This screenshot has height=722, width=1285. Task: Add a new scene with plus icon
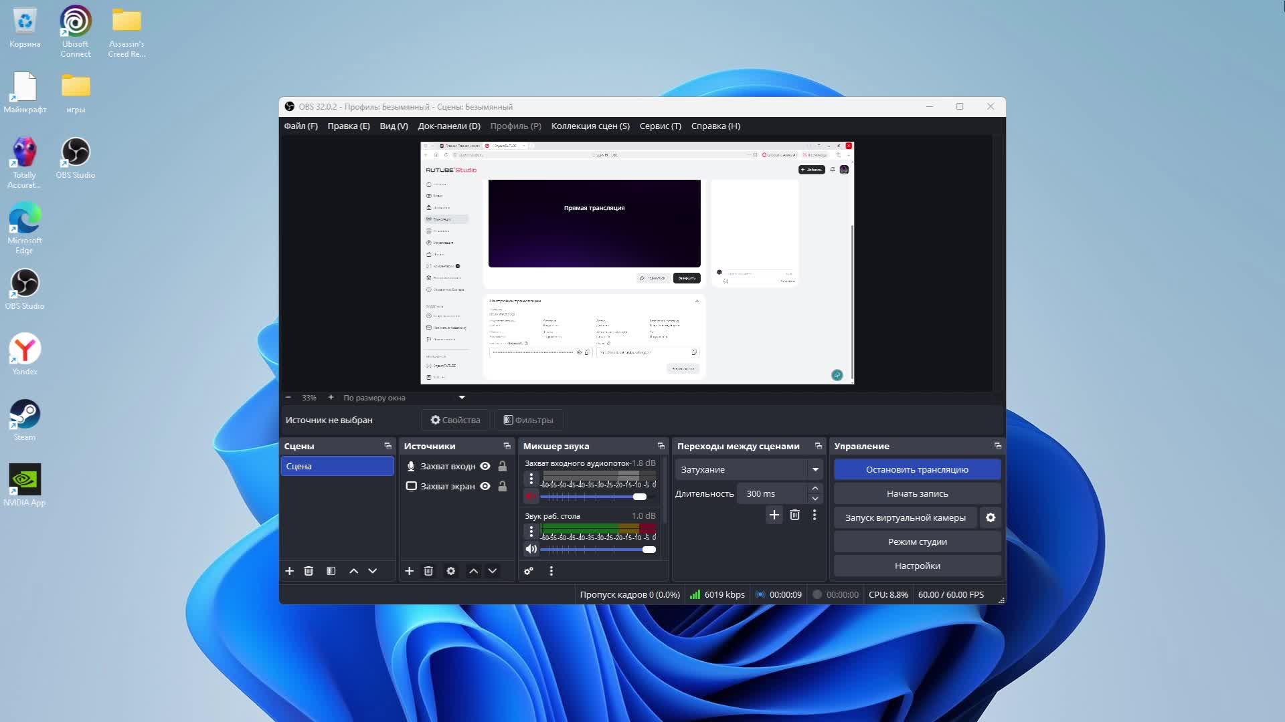[289, 571]
